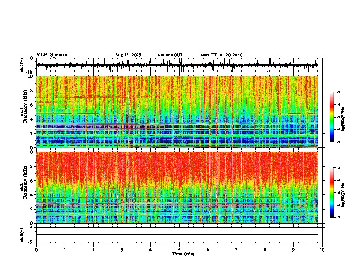Click time axis tick label "6"
Image resolution: width=363 pixels, height=280 pixels.
(208, 250)
